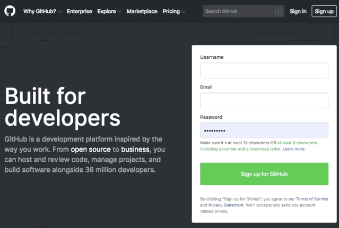Click the Sign up button in header
339x228 pixels.
[324, 11]
